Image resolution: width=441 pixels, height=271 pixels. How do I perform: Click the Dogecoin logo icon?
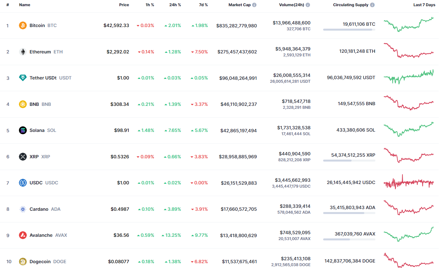pyautogui.click(x=23, y=262)
